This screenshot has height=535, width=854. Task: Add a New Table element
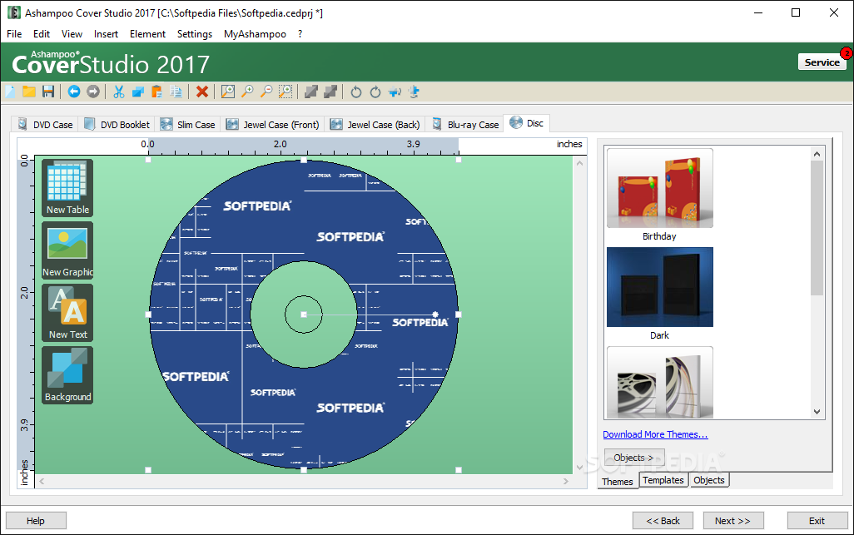(67, 188)
